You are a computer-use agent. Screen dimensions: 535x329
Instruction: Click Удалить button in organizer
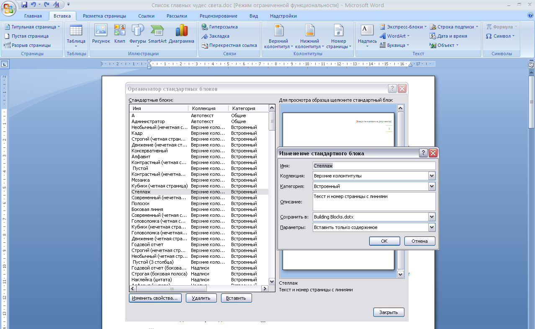click(201, 298)
